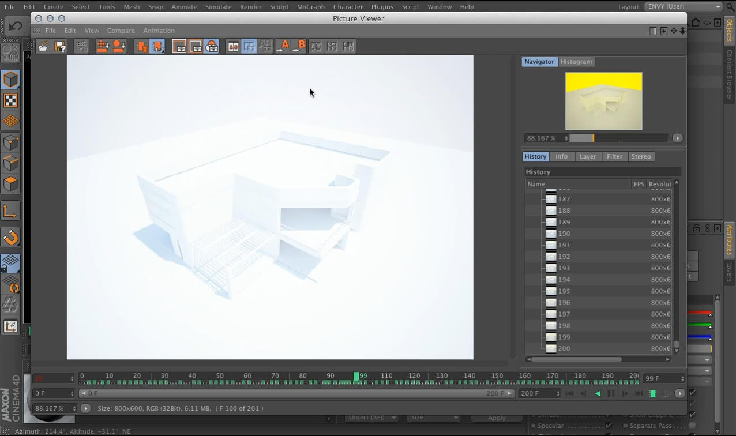Toggle the Separate Pass checkbox
Screen dimensions: 736x436
692,426
